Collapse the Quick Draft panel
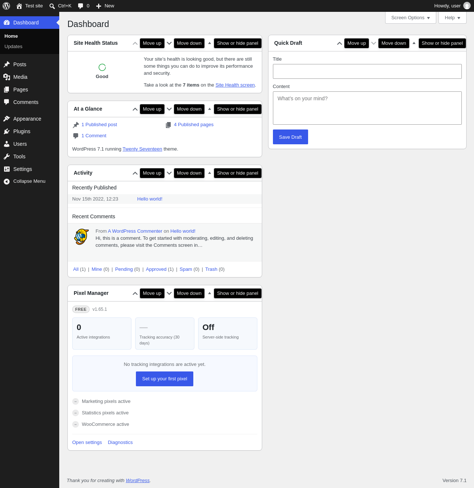474x488 pixels. (x=414, y=43)
